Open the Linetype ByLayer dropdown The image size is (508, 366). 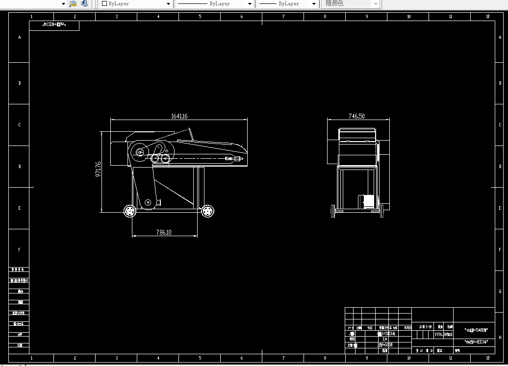(250, 4)
